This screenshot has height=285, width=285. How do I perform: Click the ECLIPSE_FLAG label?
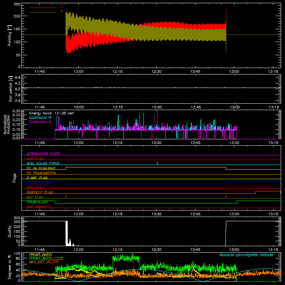tap(39, 183)
